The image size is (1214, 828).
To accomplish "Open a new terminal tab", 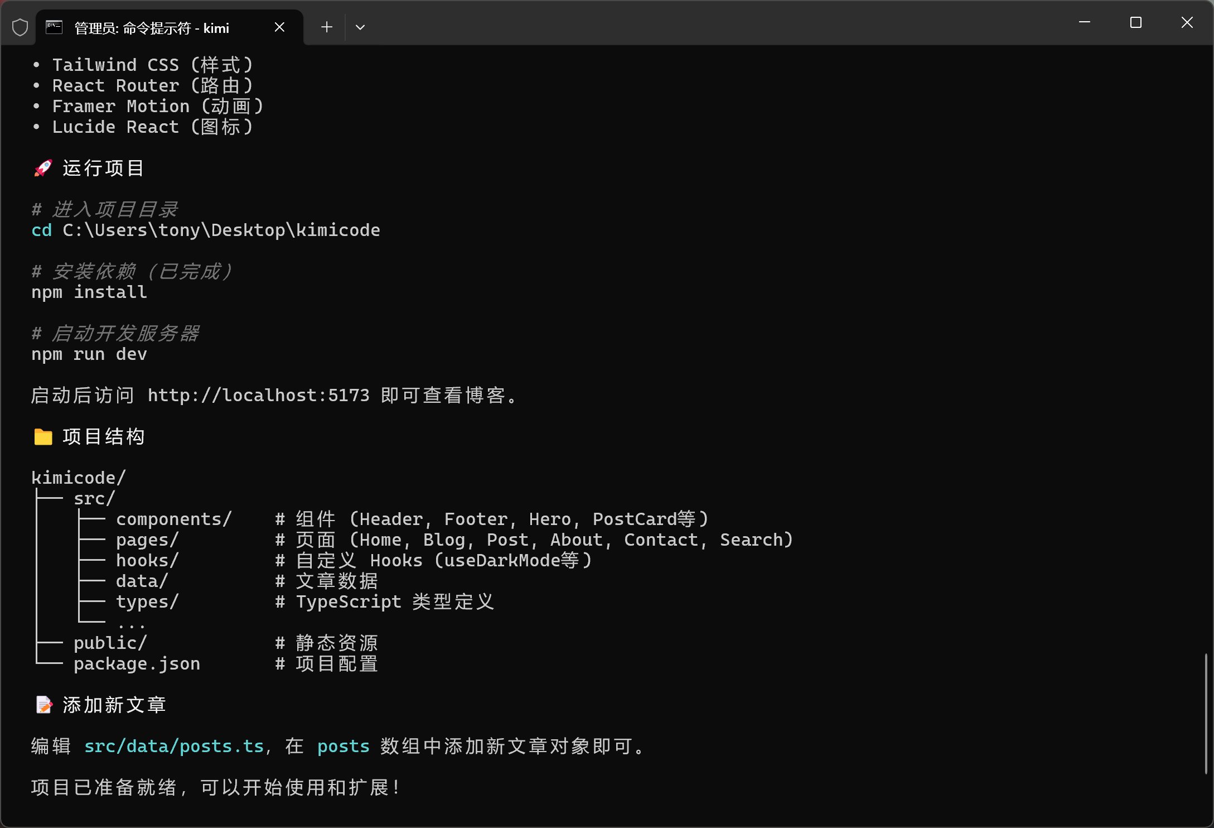I will pos(327,27).
